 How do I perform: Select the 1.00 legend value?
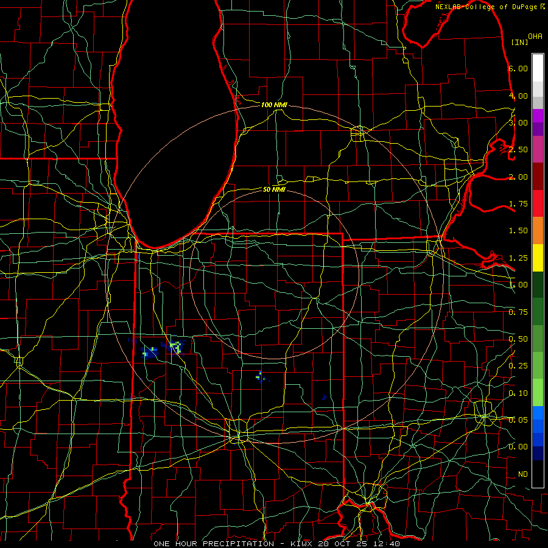coord(518,285)
